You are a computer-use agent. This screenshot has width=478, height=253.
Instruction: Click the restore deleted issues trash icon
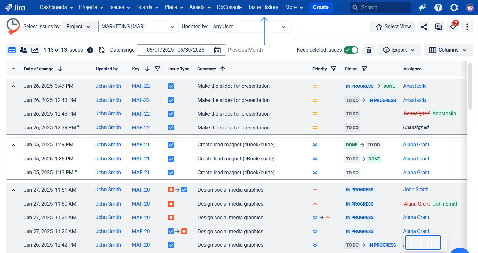[x=369, y=50]
